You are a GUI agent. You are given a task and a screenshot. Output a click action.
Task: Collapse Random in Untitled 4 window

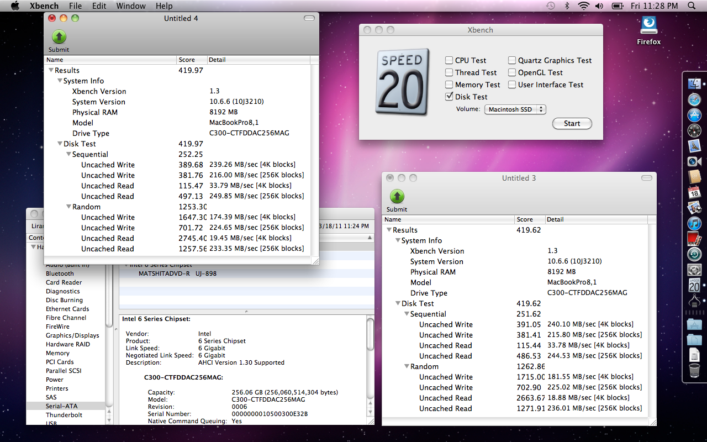[69, 207]
